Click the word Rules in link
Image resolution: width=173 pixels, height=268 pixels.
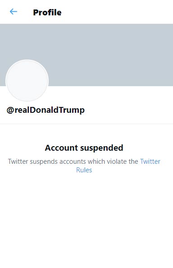coord(84,170)
